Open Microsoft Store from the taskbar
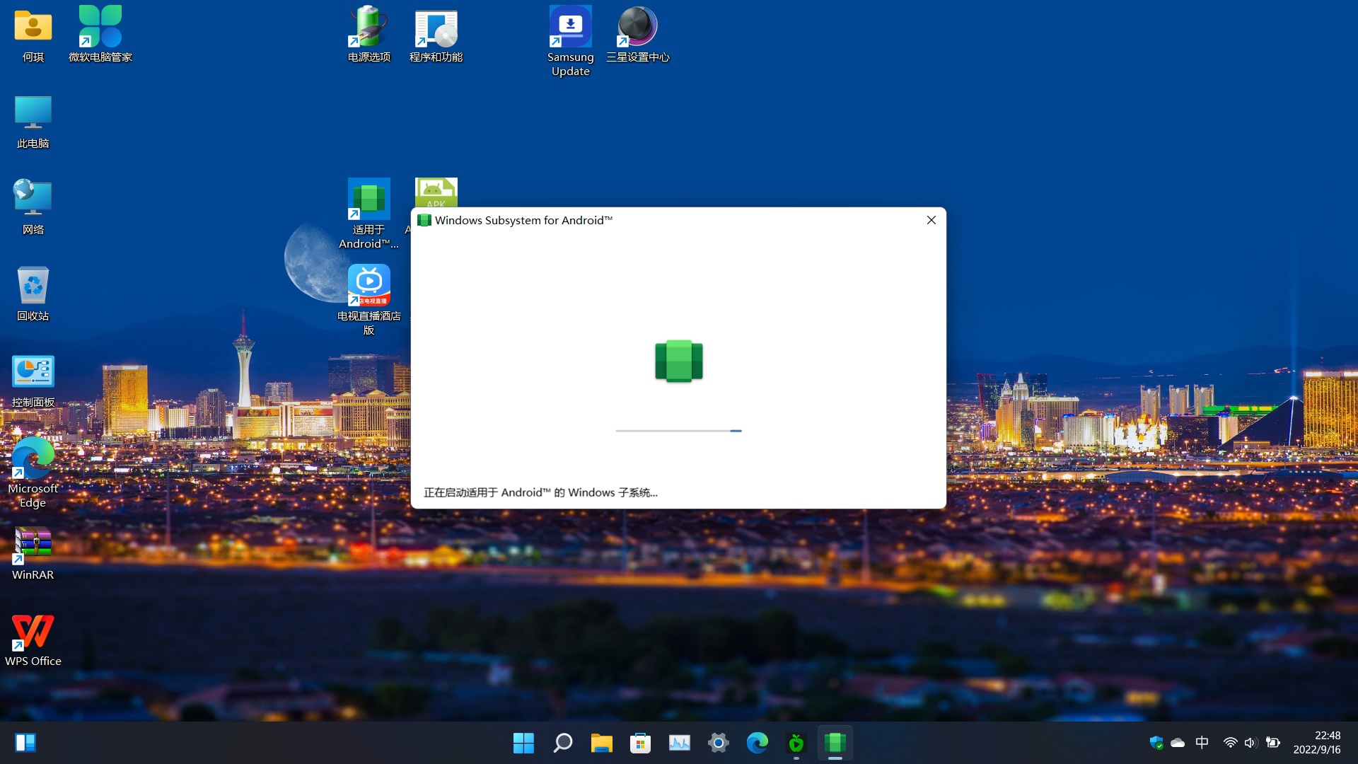 pos(640,743)
